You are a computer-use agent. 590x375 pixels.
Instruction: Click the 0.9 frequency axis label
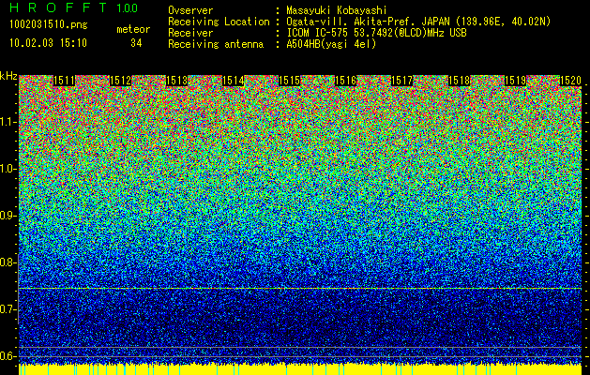pos(8,216)
